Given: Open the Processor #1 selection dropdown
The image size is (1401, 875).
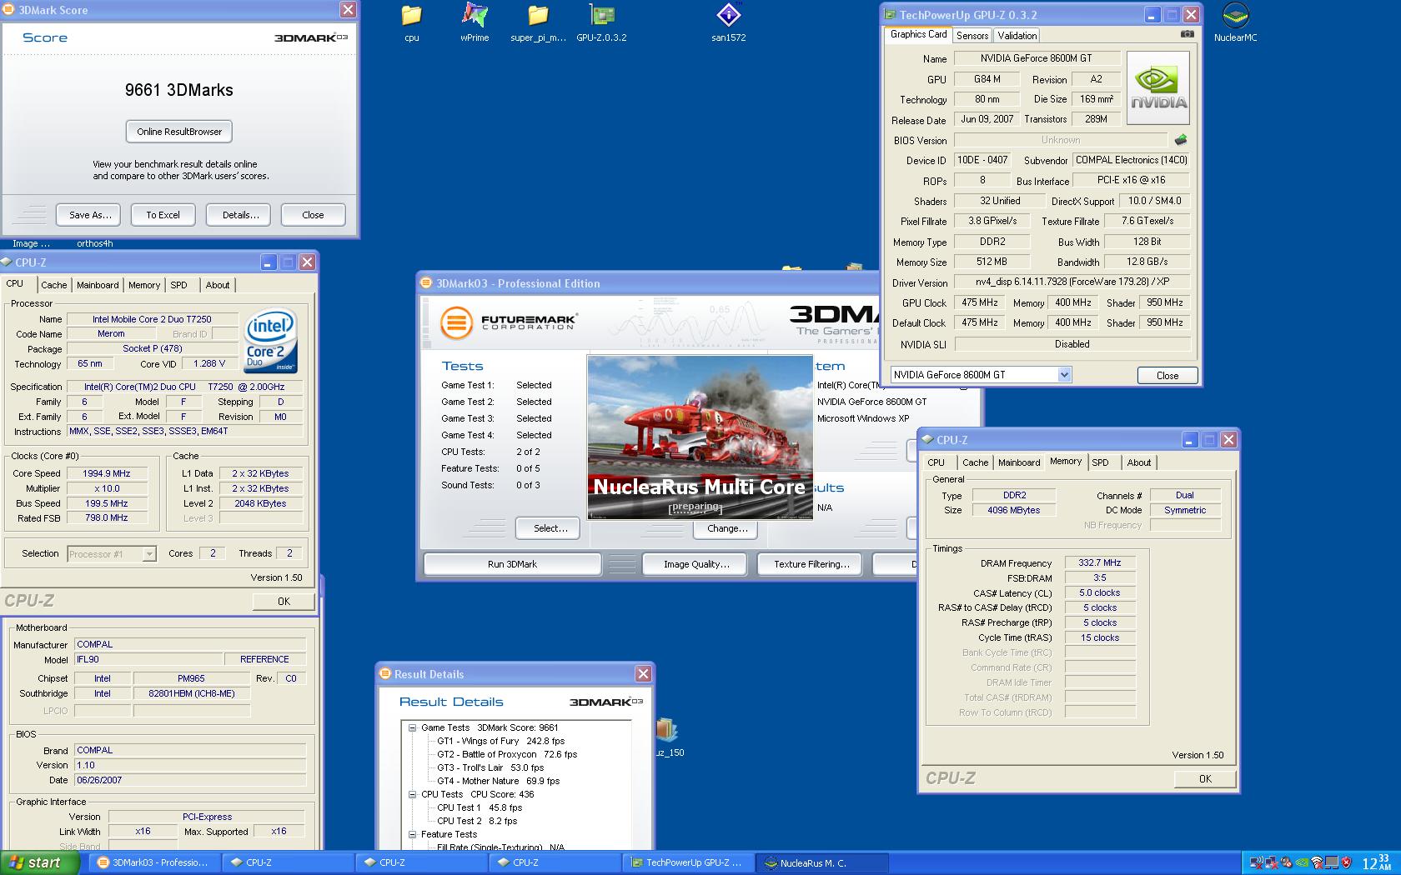Looking at the screenshot, I should click(x=149, y=553).
